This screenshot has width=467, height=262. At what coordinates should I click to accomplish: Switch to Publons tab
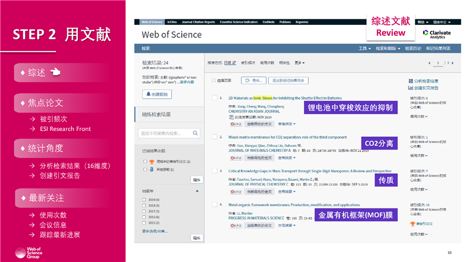(x=285, y=22)
